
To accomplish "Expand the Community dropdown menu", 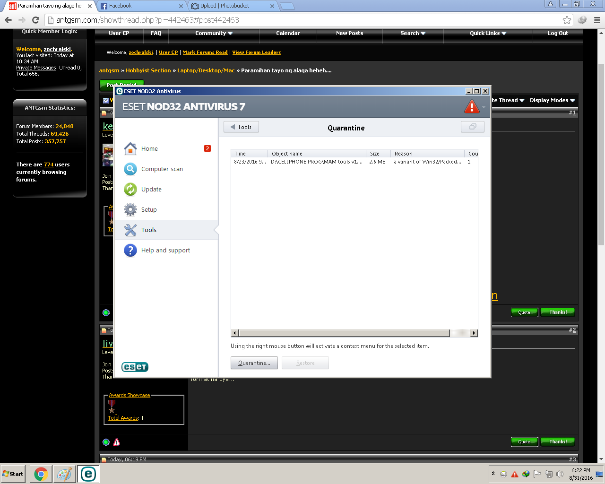I will (x=214, y=34).
